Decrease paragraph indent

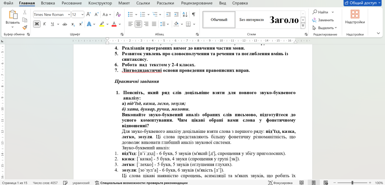[168, 15]
